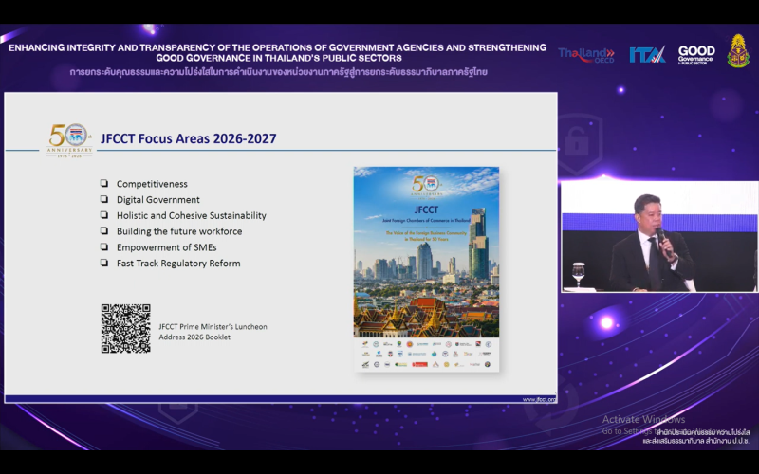Click the text 'Competitiveness'
759x474 pixels.
[x=152, y=184]
